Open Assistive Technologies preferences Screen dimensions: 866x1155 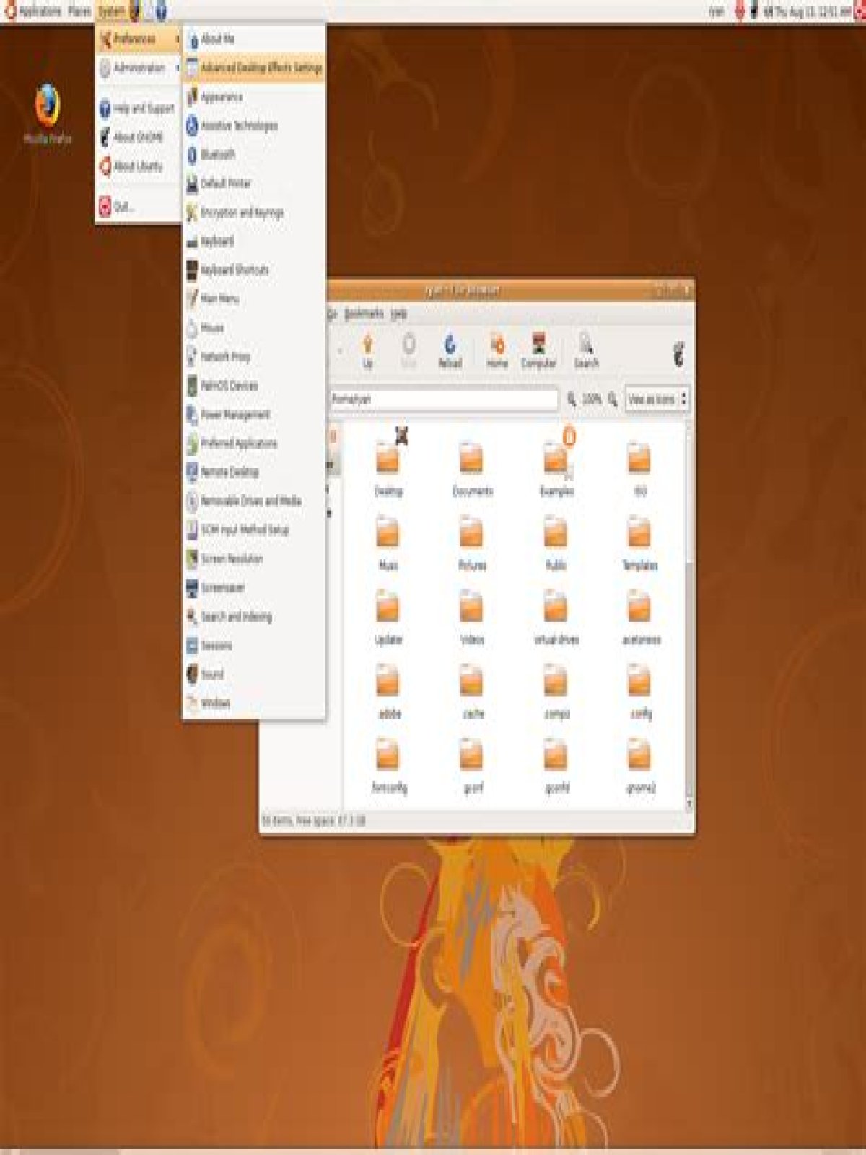253,126
